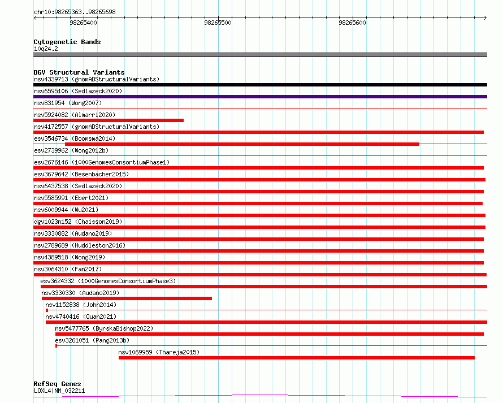Open variant nsv5924082 Almarri2020
Viewport: 503px width, 403px height.
[75, 115]
